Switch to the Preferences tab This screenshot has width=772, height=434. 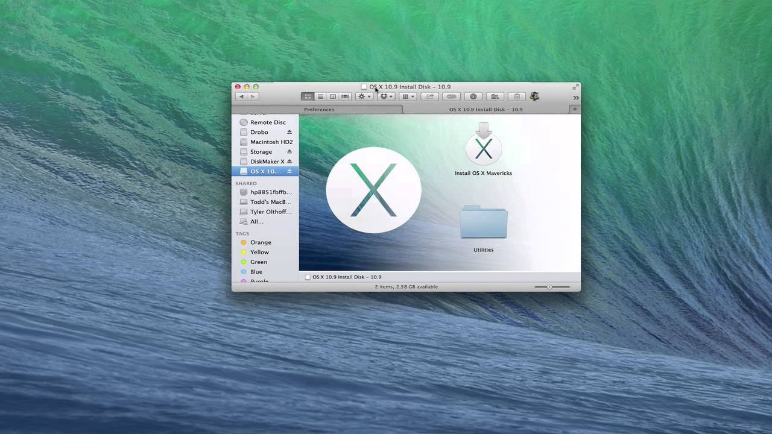[x=319, y=109]
